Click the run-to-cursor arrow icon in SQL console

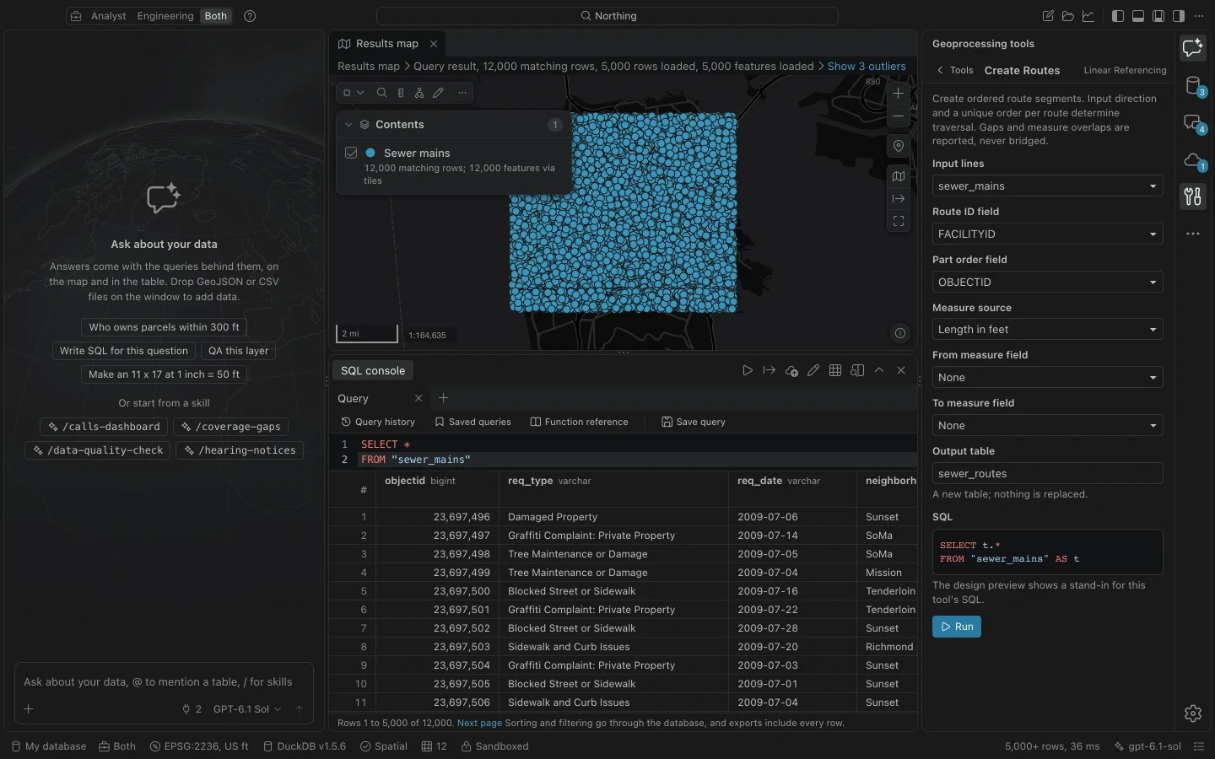tap(769, 370)
